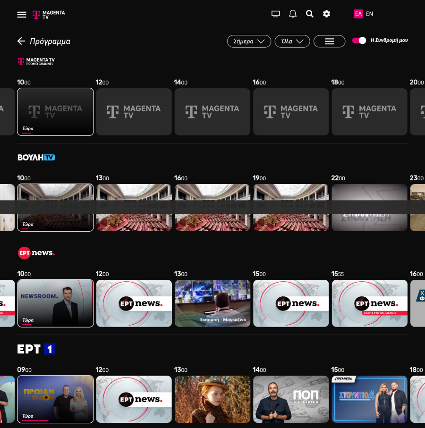Open ΕΡΤ news 15:55 sign language bulletin
The image size is (425, 428).
370,303
